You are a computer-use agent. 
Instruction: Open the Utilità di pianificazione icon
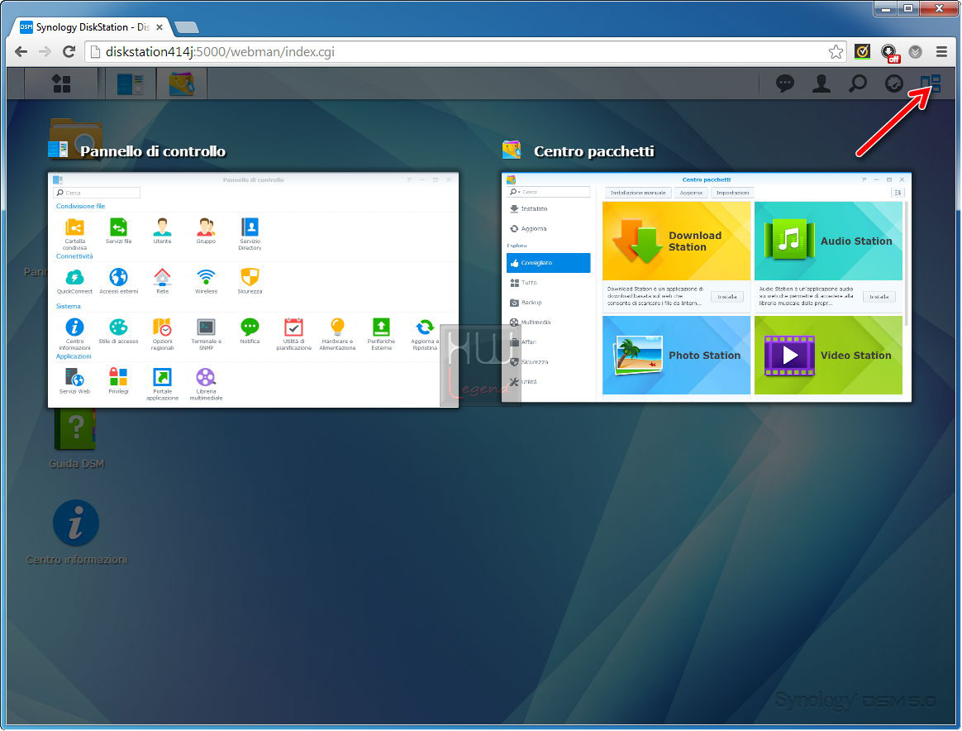coord(294,334)
